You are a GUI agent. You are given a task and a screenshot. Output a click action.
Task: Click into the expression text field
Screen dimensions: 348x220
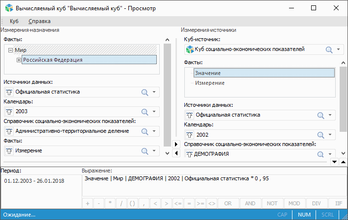pos(211,186)
